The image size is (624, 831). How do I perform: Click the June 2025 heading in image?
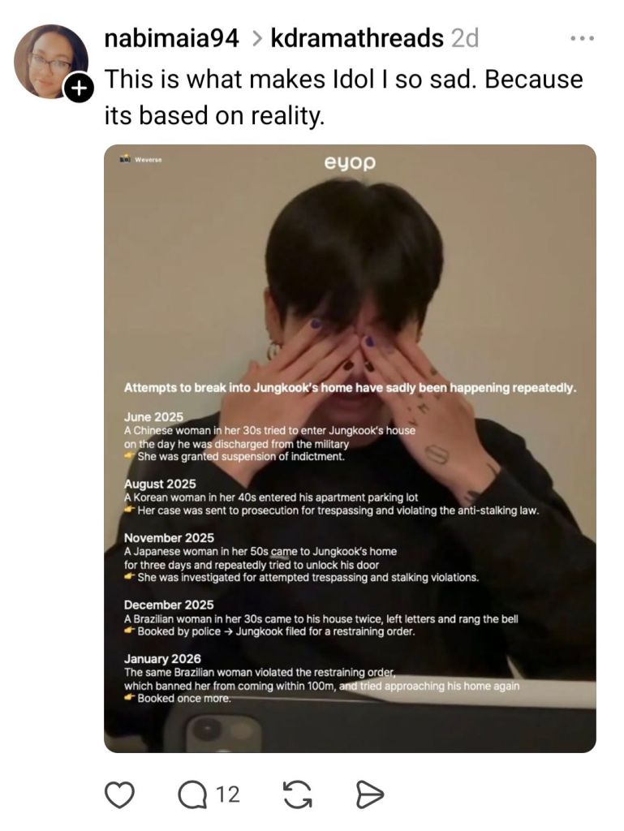pyautogui.click(x=153, y=417)
